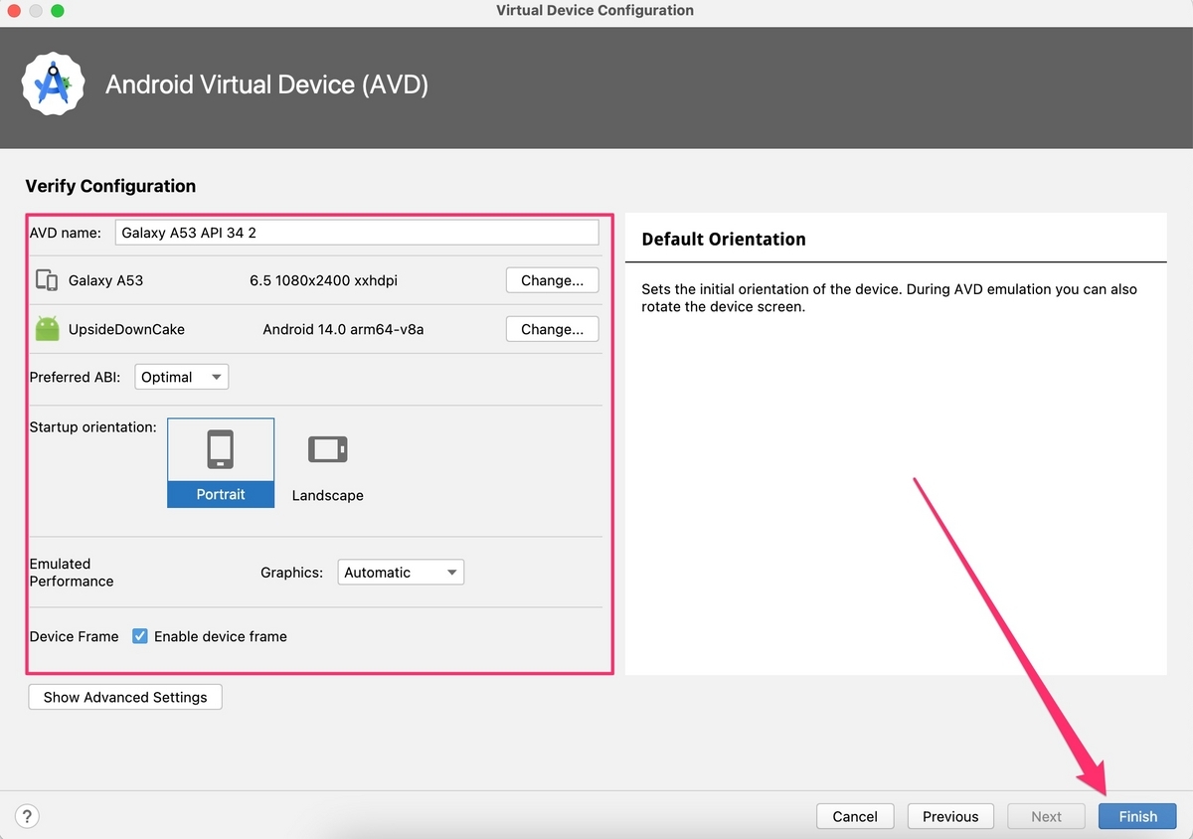The height and width of the screenshot is (839, 1193).
Task: Select the Portrait orientation icon
Action: pos(221,449)
